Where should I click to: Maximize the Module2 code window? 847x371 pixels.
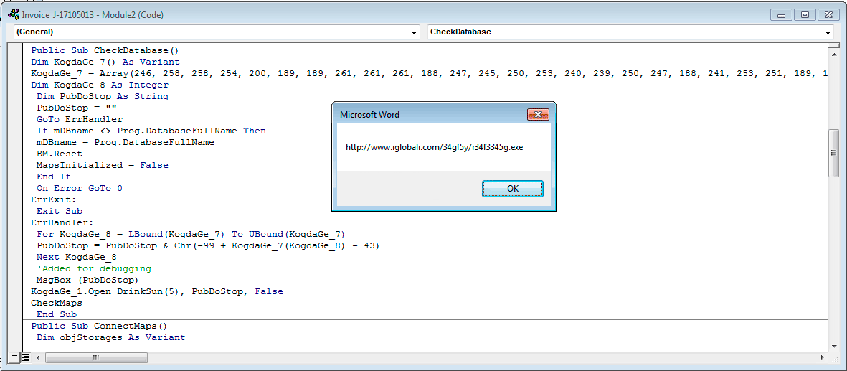(x=805, y=14)
